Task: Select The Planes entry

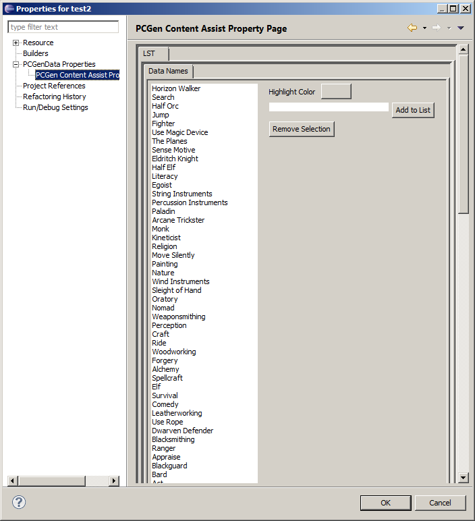Action: click(x=169, y=141)
